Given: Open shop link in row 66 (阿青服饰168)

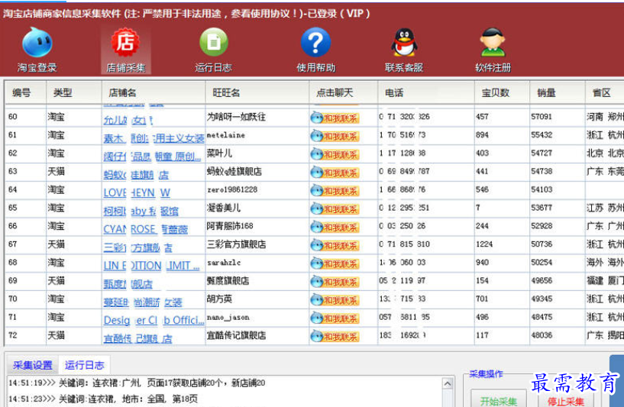Looking at the screenshot, I should [x=146, y=229].
